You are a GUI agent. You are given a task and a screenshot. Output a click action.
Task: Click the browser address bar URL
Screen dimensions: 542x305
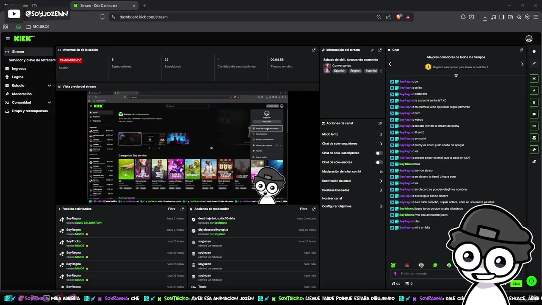[144, 17]
